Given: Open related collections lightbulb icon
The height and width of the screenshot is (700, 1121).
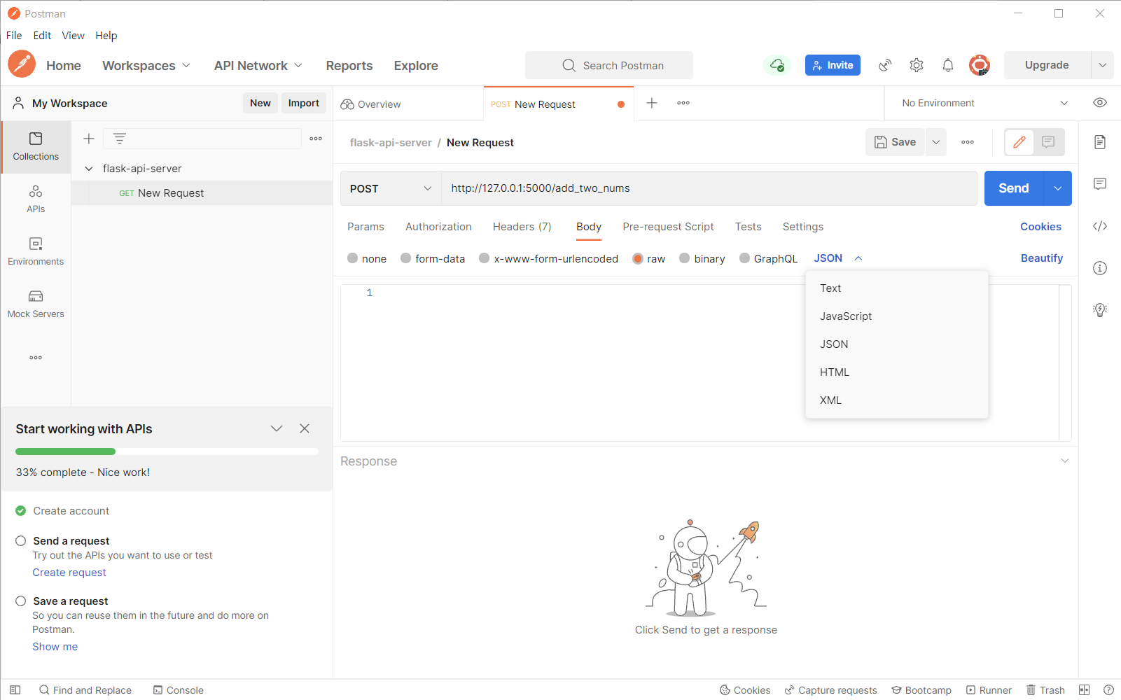Looking at the screenshot, I should 1100,310.
